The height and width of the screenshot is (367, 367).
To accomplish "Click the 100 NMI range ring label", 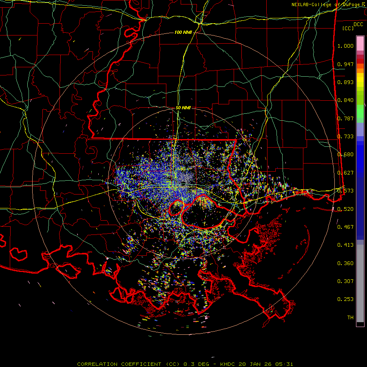I will [183, 32].
